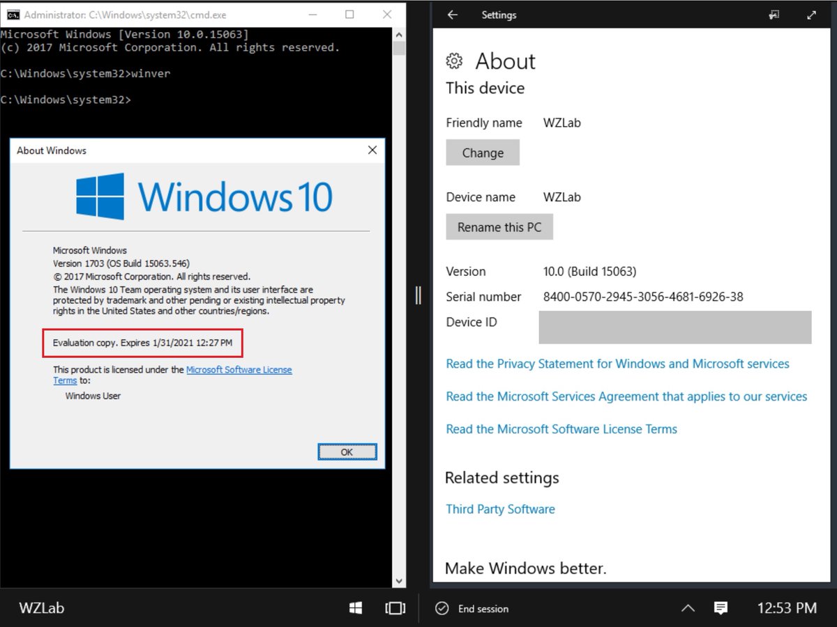Click the Device ID redacted field
This screenshot has height=627, width=837.
click(675, 327)
